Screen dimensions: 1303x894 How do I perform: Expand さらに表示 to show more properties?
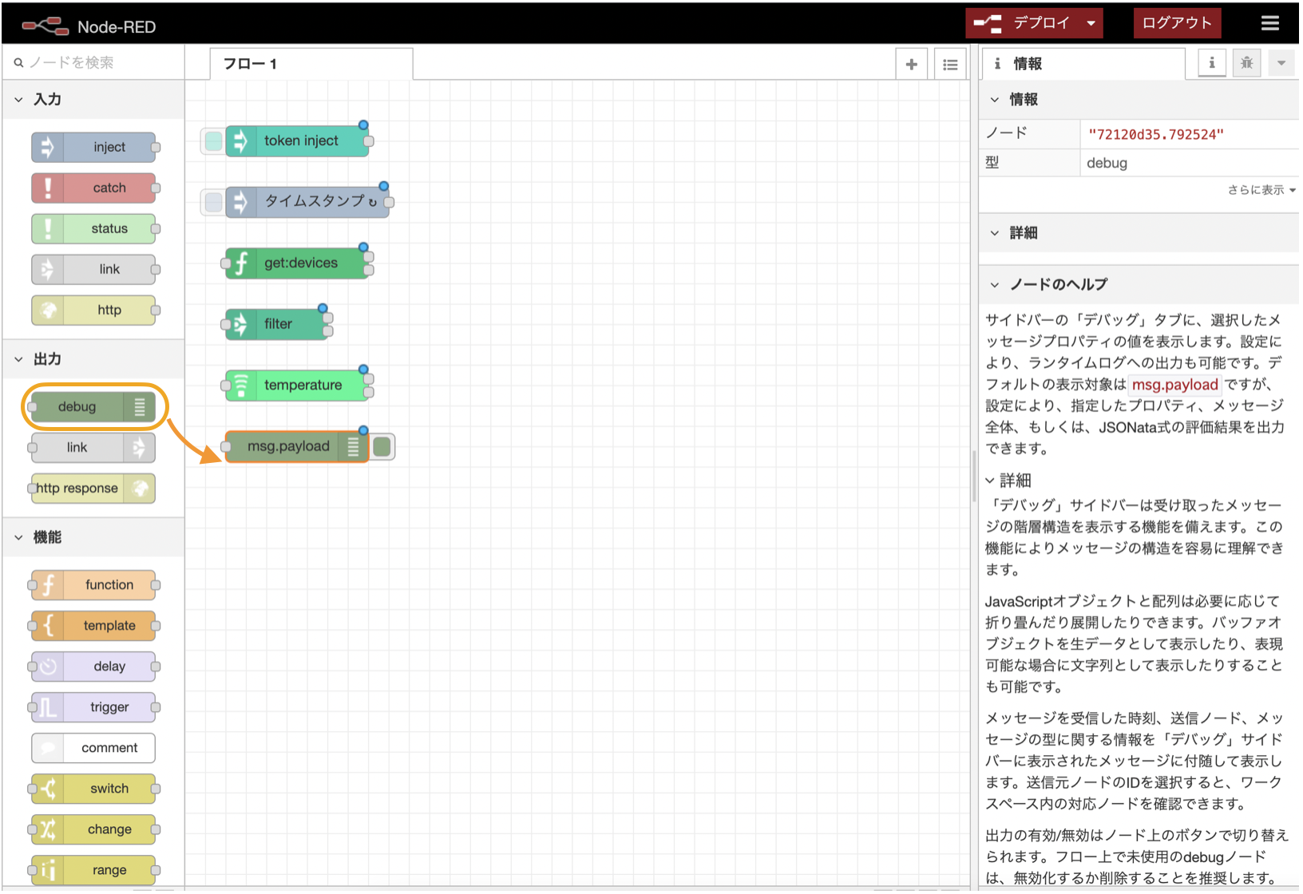1261,190
